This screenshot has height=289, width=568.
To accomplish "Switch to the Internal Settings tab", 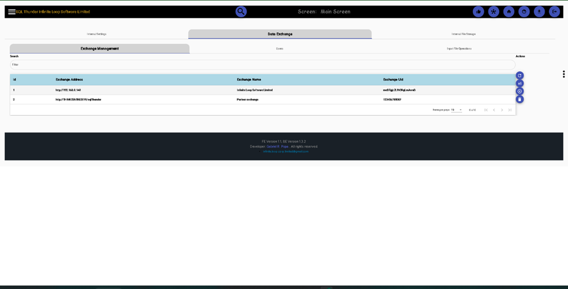I will [97, 34].
